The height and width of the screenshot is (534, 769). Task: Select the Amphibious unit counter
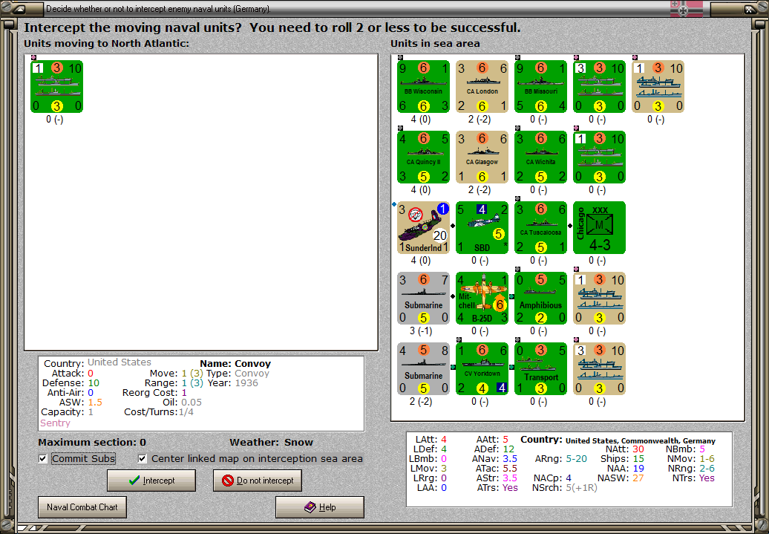(540, 299)
